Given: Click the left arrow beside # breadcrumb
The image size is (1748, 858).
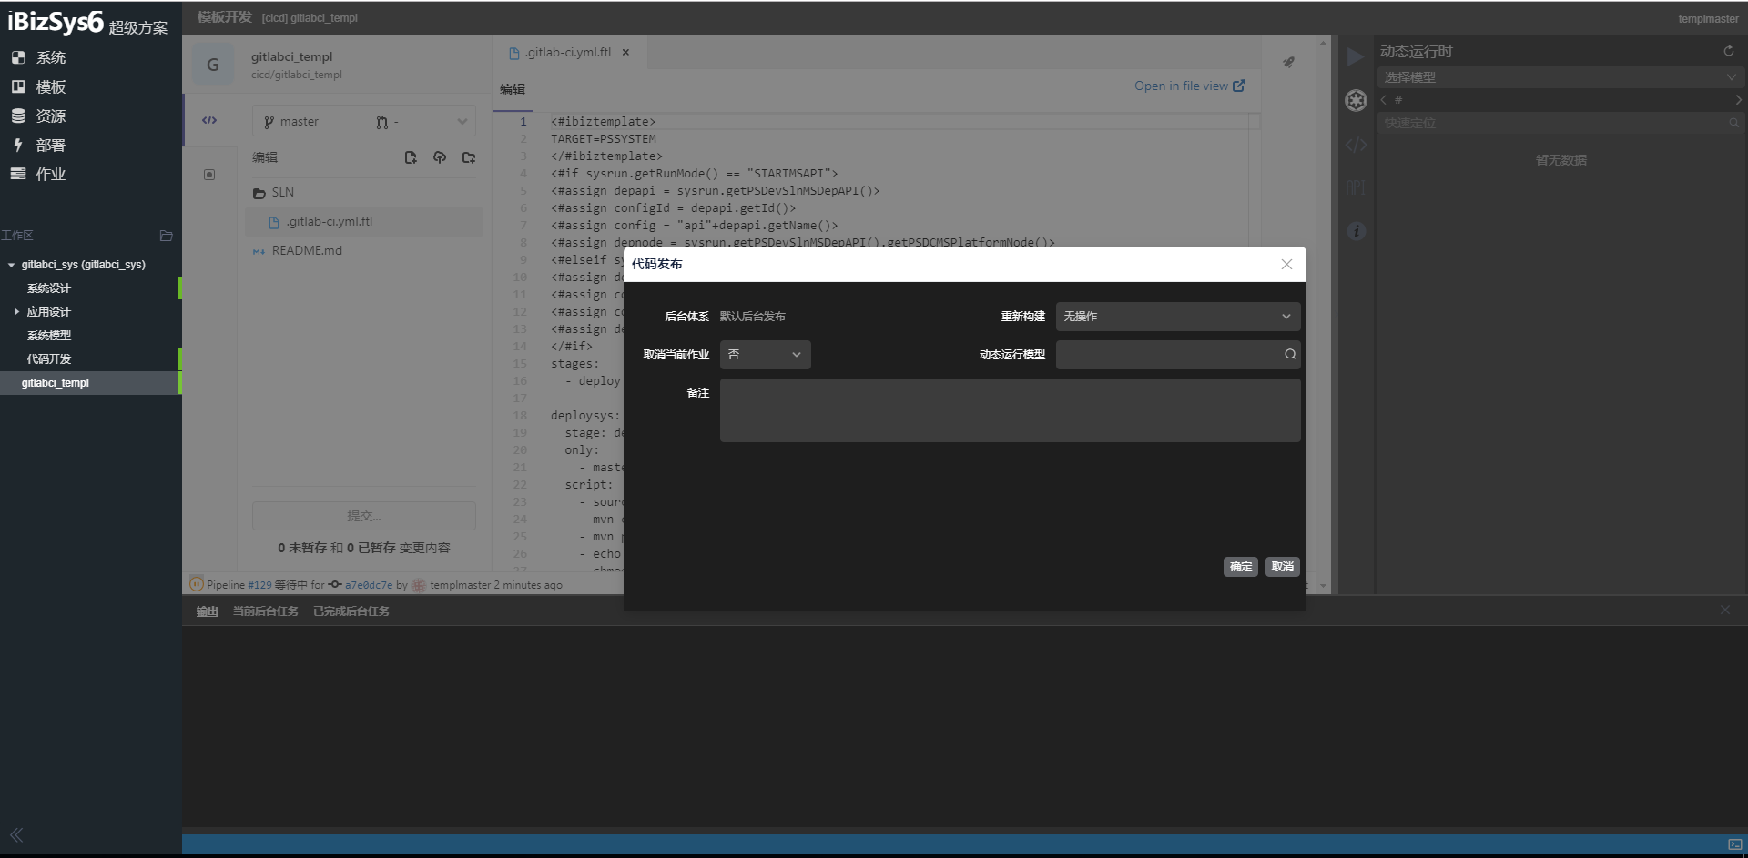Looking at the screenshot, I should point(1384,100).
